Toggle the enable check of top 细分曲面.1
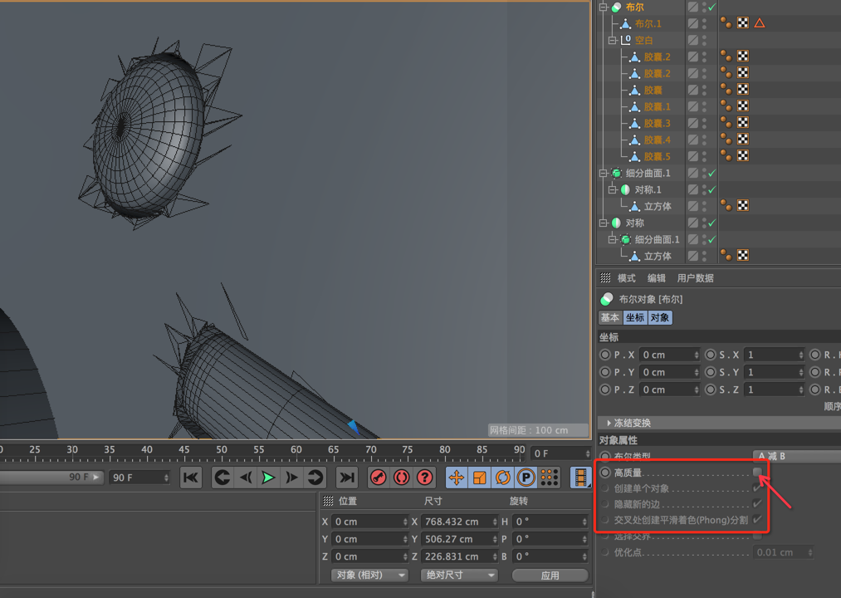The height and width of the screenshot is (598, 841). tap(711, 173)
